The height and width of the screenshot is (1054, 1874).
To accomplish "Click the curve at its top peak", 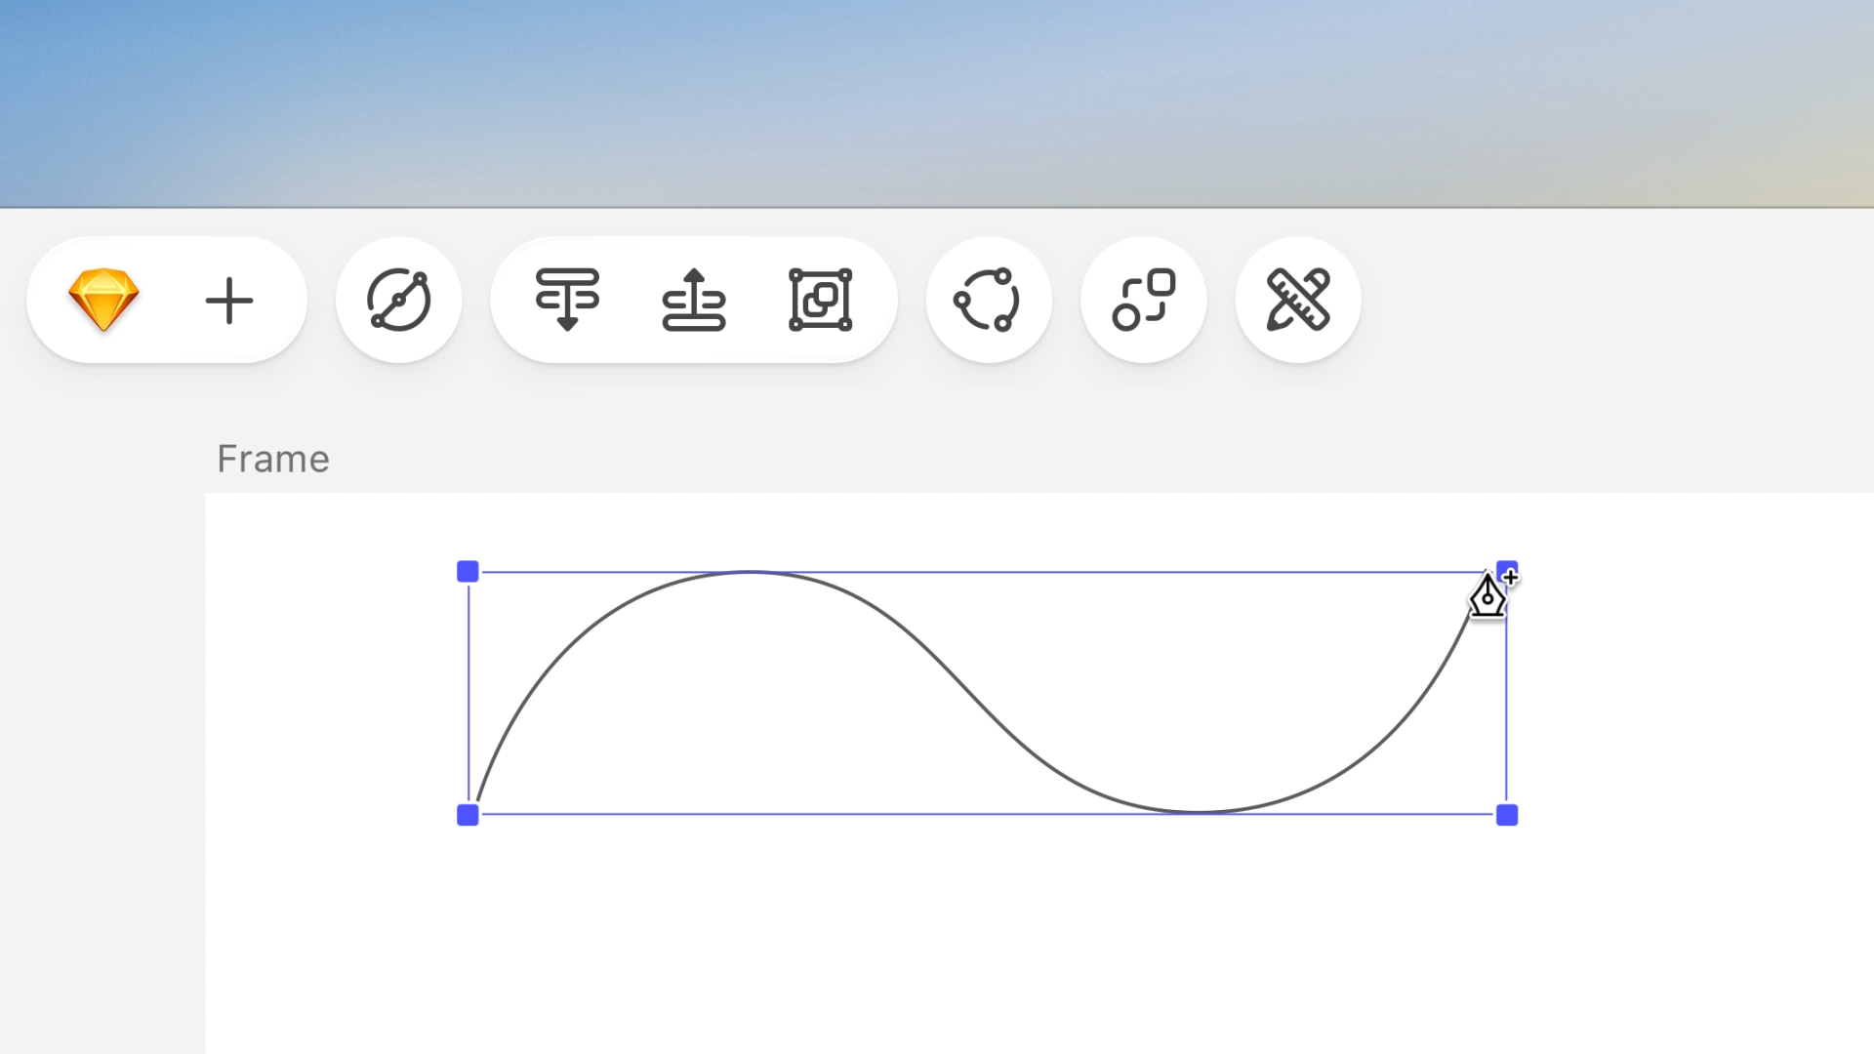I will 750,572.
